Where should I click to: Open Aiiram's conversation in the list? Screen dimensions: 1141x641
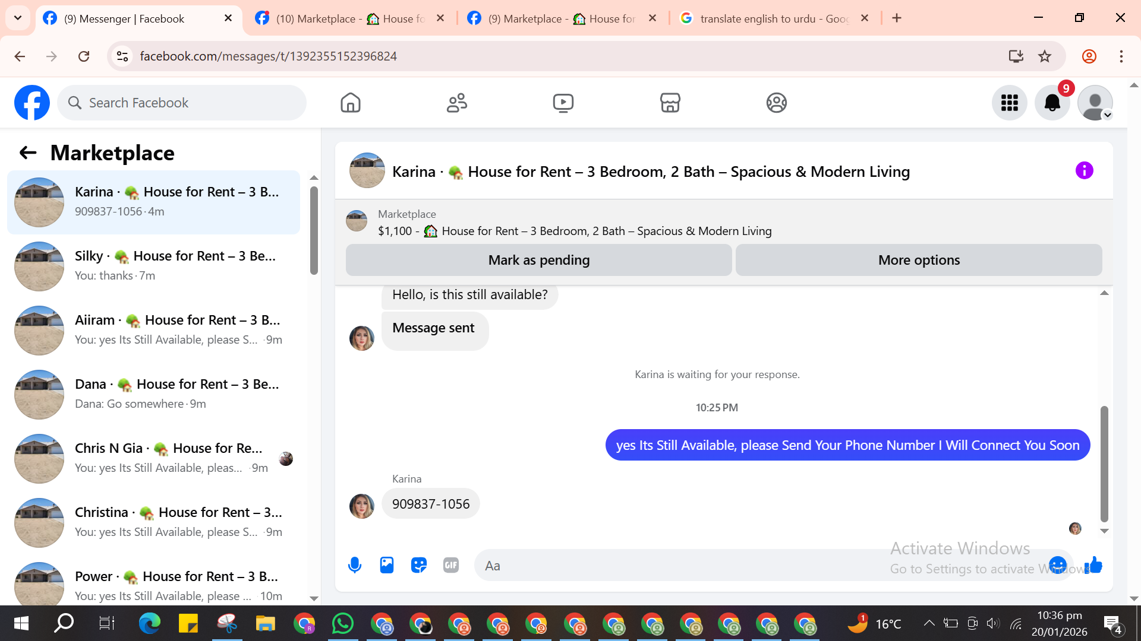153,330
